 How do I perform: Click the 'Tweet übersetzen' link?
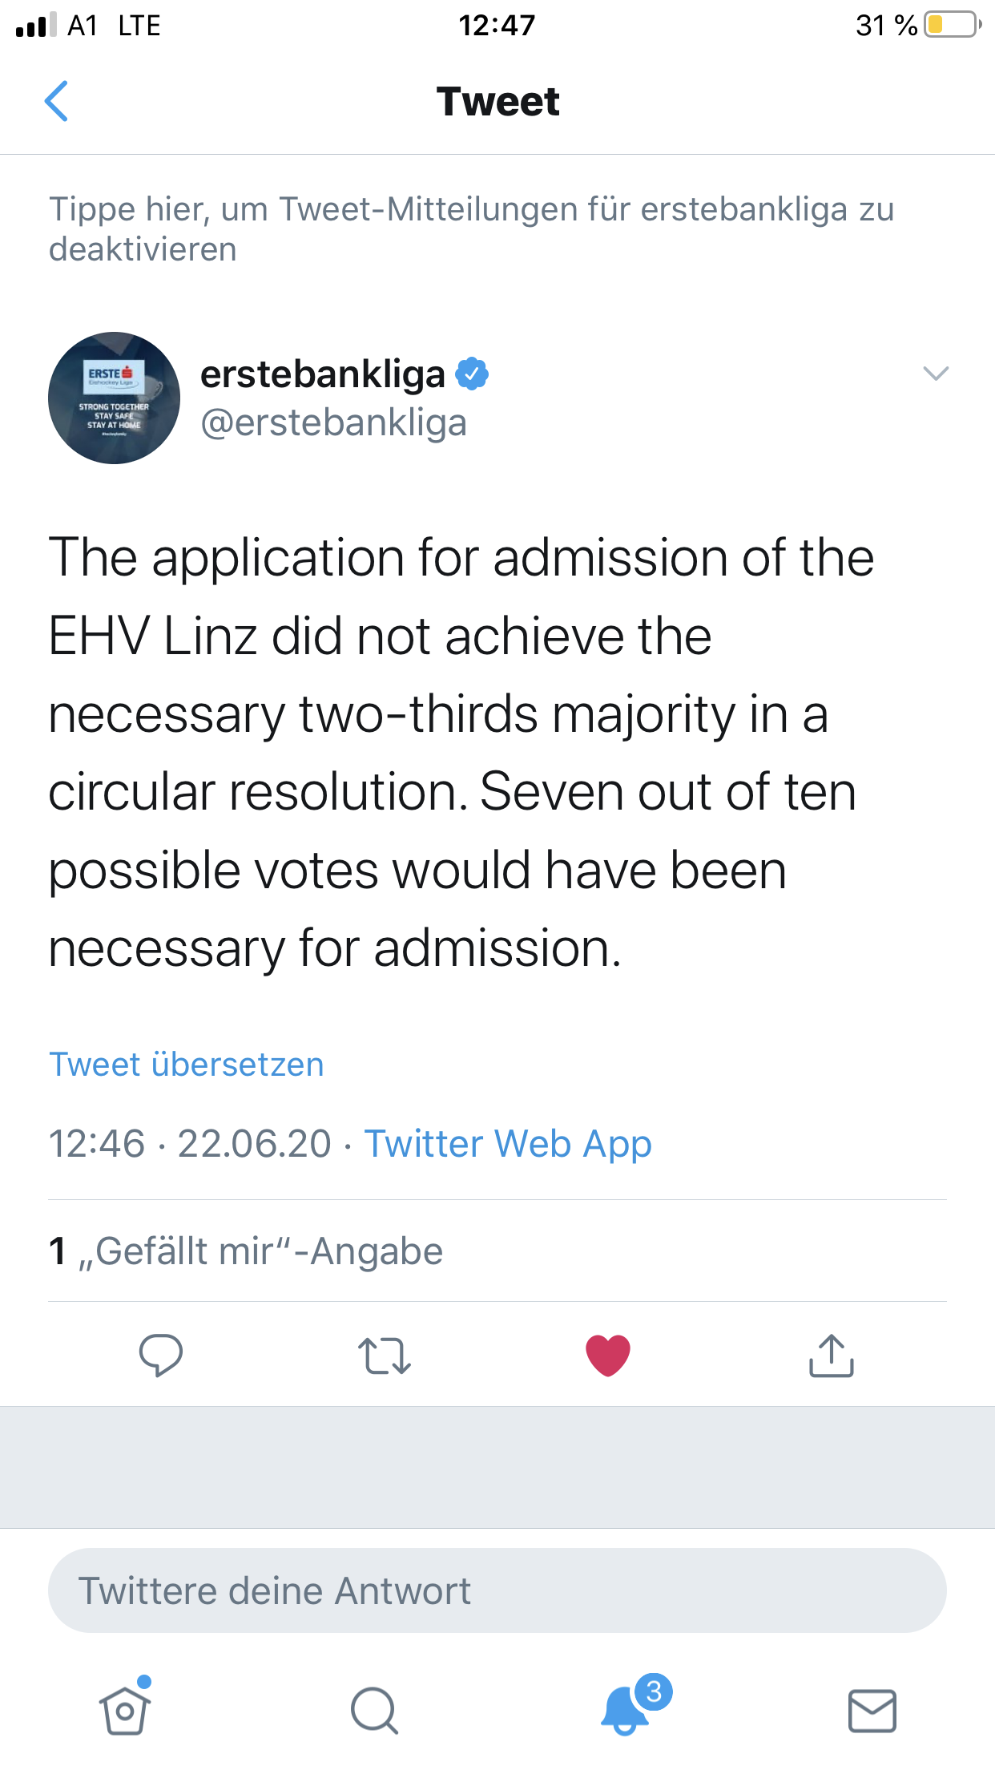click(x=187, y=1065)
